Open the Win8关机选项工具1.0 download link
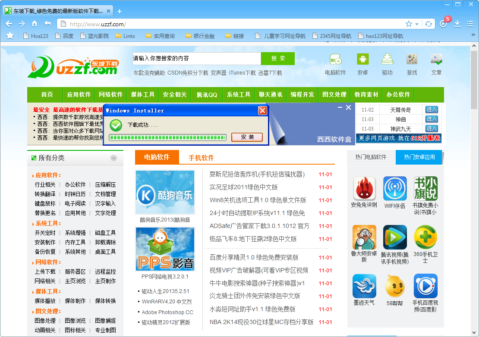This screenshot has width=479, height=337. [x=258, y=200]
